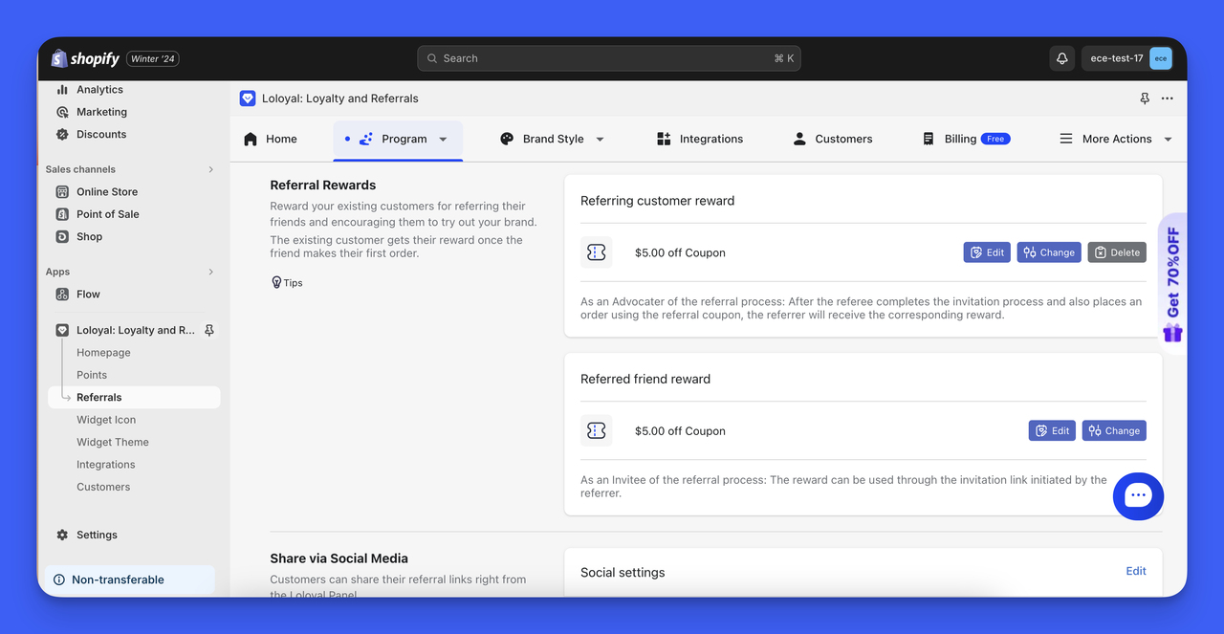Expand the Program dropdown arrow
Screen dimensions: 1224x634
pos(443,140)
